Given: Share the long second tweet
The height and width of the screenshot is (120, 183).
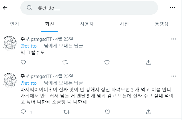Looking at the screenshot, I should click(x=148, y=112).
